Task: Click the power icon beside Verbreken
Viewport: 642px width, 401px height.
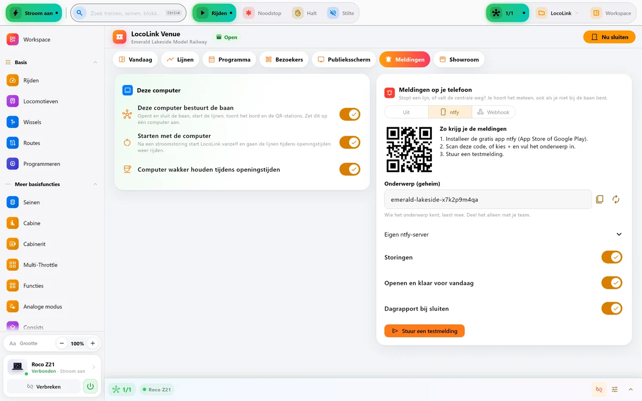Action: [x=90, y=386]
